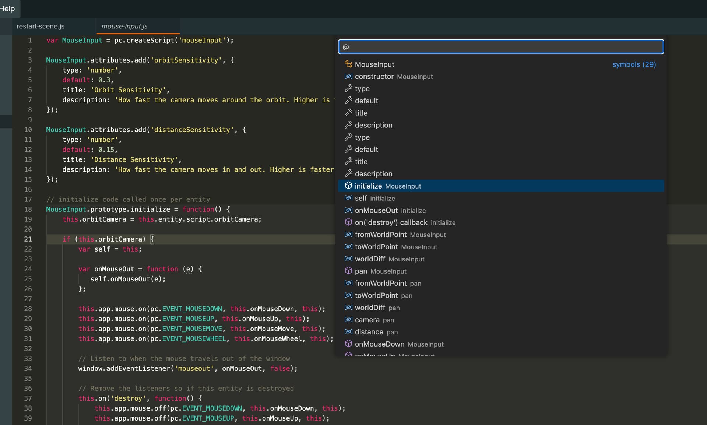Click the initialize method cube icon
Viewport: 707px width, 425px height.
[348, 186]
